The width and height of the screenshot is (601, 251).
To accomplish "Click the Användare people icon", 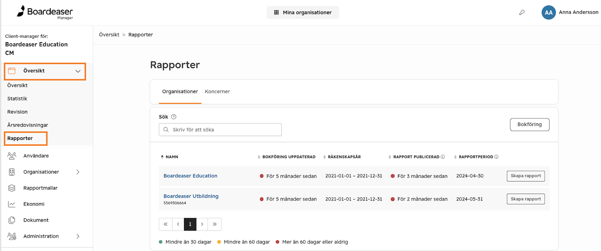I will tap(12, 156).
